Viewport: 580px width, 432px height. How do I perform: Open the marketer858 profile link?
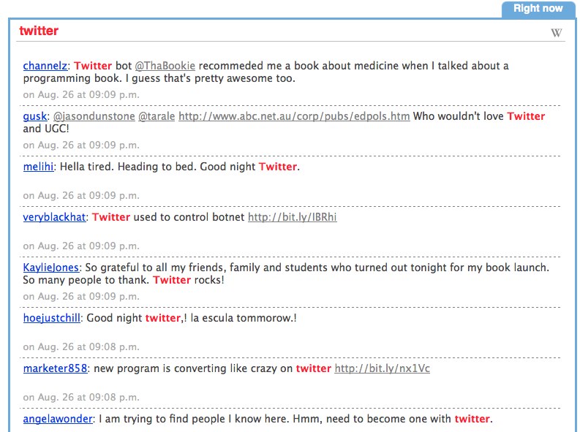56,368
